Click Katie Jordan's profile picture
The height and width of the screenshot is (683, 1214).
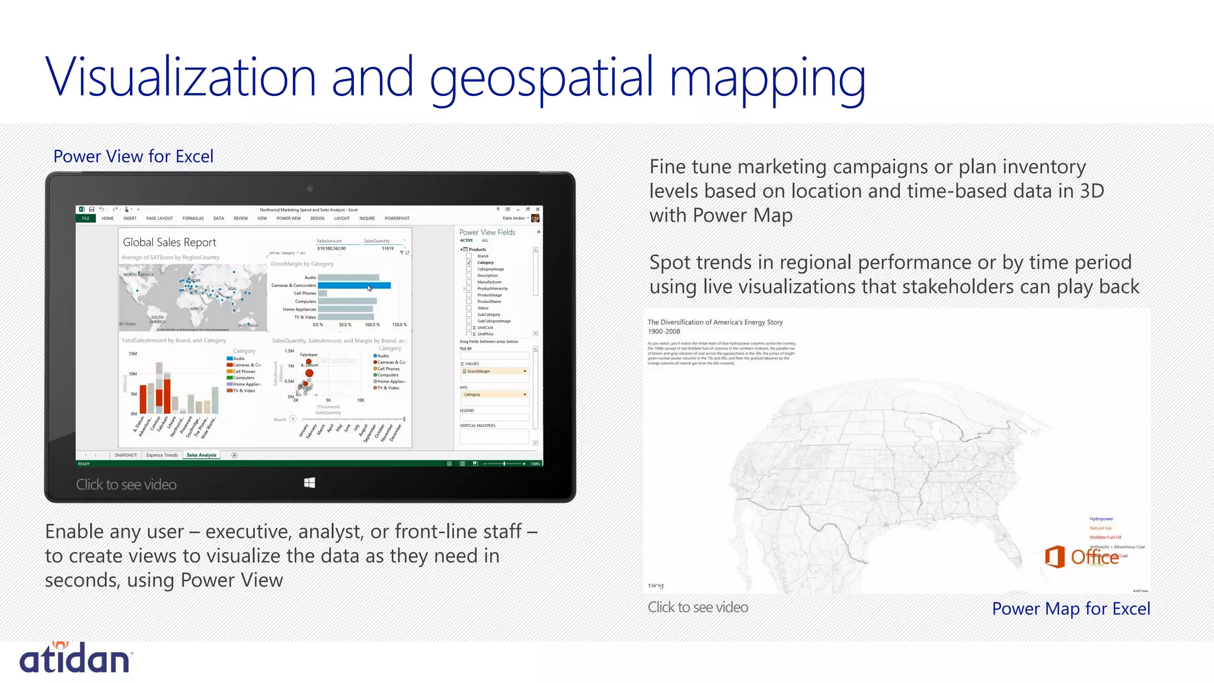[x=535, y=218]
